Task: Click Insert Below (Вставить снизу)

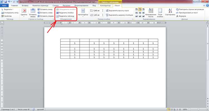Action: click(x=45, y=9)
